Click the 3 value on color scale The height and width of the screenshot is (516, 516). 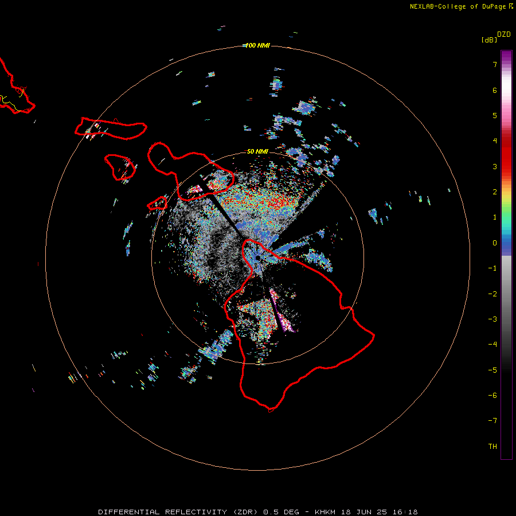[x=495, y=166]
